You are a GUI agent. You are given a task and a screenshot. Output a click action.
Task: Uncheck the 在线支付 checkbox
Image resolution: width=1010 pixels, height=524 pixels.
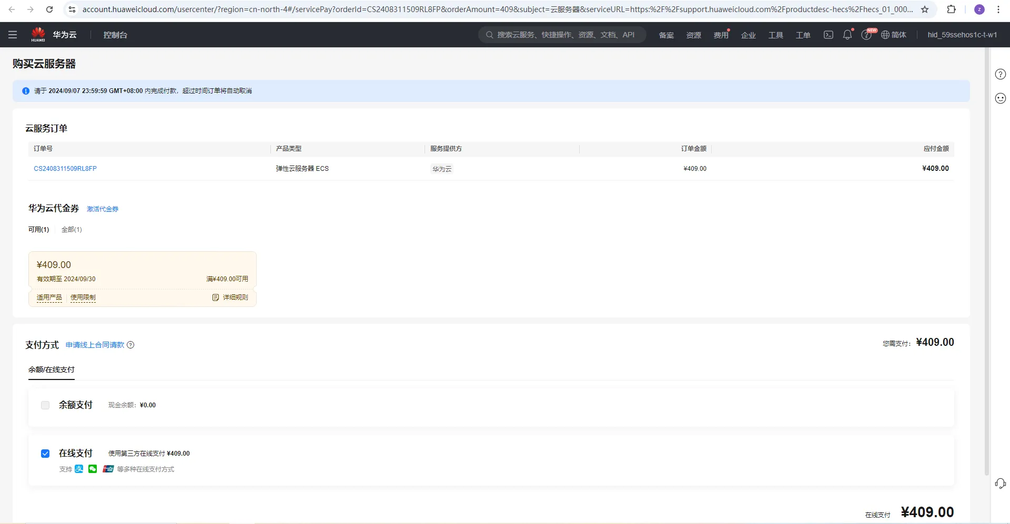click(x=45, y=454)
